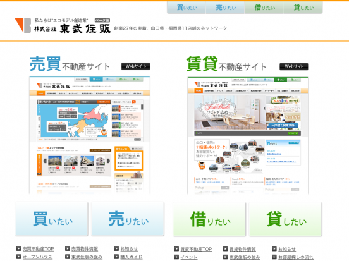Click the arrow icon beside オープンハウス

pyautogui.click(x=18, y=257)
